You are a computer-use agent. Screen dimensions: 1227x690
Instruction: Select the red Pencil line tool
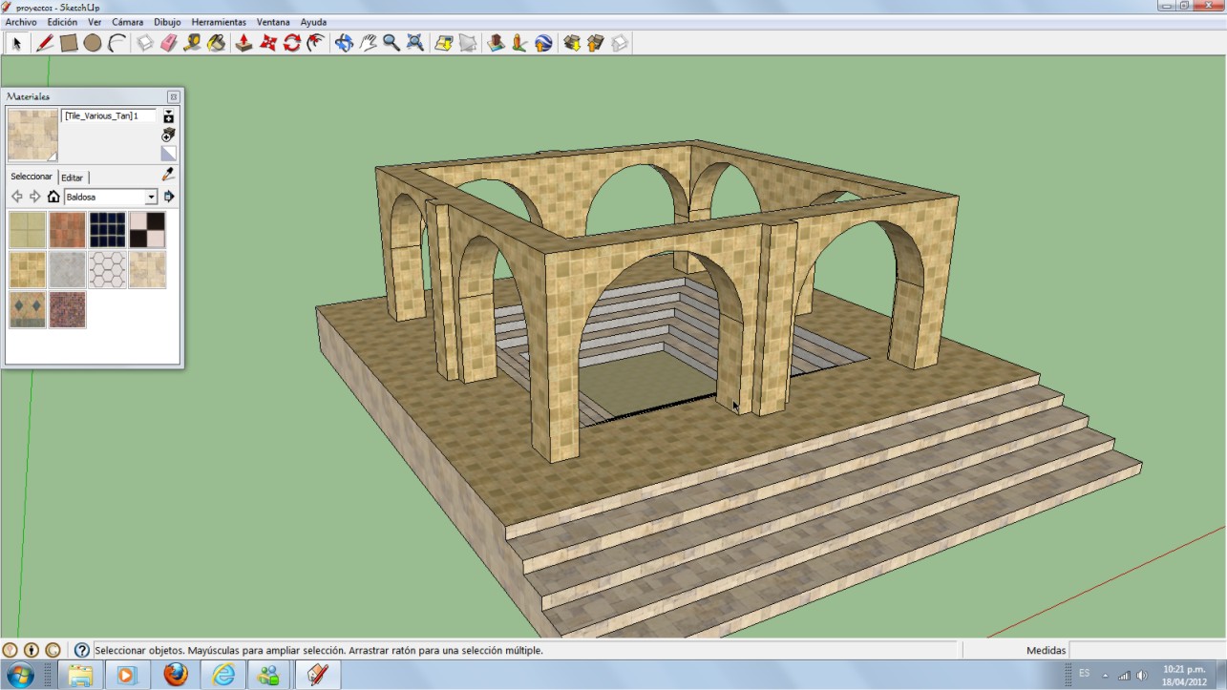[x=44, y=43]
